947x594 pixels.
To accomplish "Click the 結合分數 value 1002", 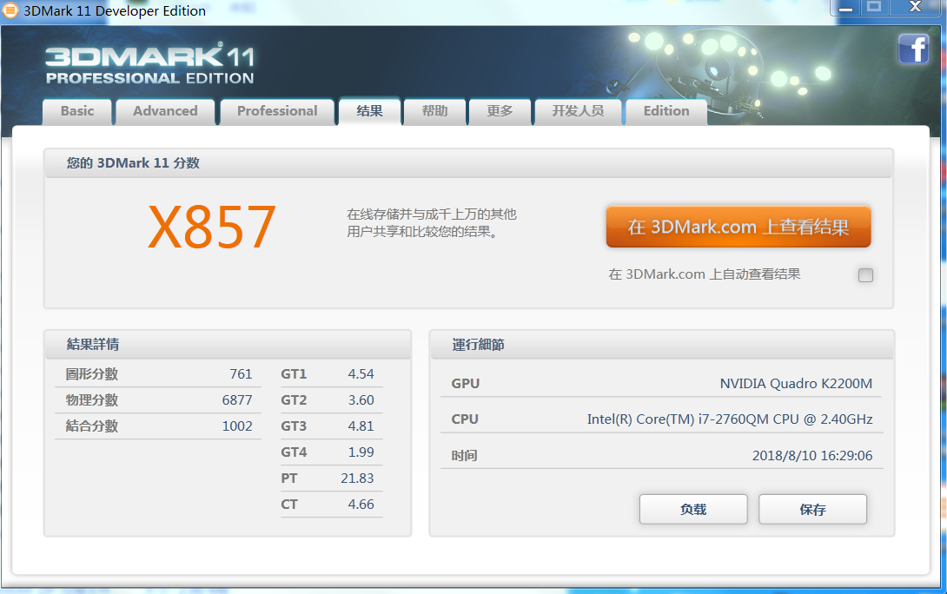I will coord(236,426).
